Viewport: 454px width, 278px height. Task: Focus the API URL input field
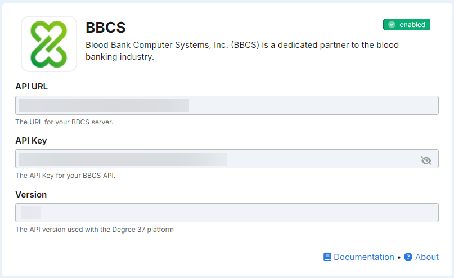pos(227,105)
